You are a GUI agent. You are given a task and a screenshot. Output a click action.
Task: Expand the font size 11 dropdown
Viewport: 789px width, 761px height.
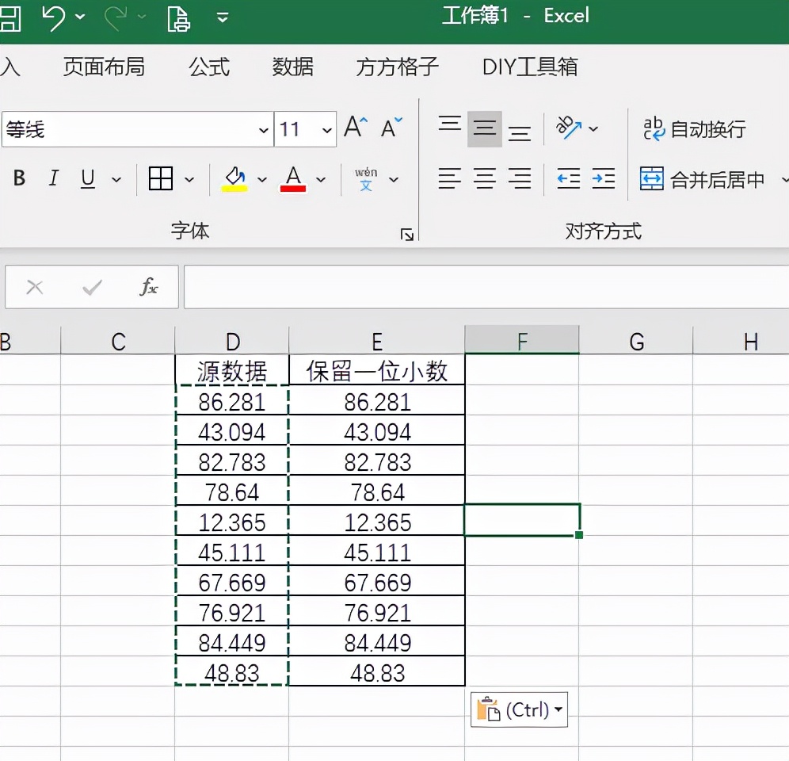point(326,130)
